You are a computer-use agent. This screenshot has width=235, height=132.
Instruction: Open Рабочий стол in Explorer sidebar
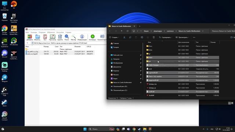(118, 55)
